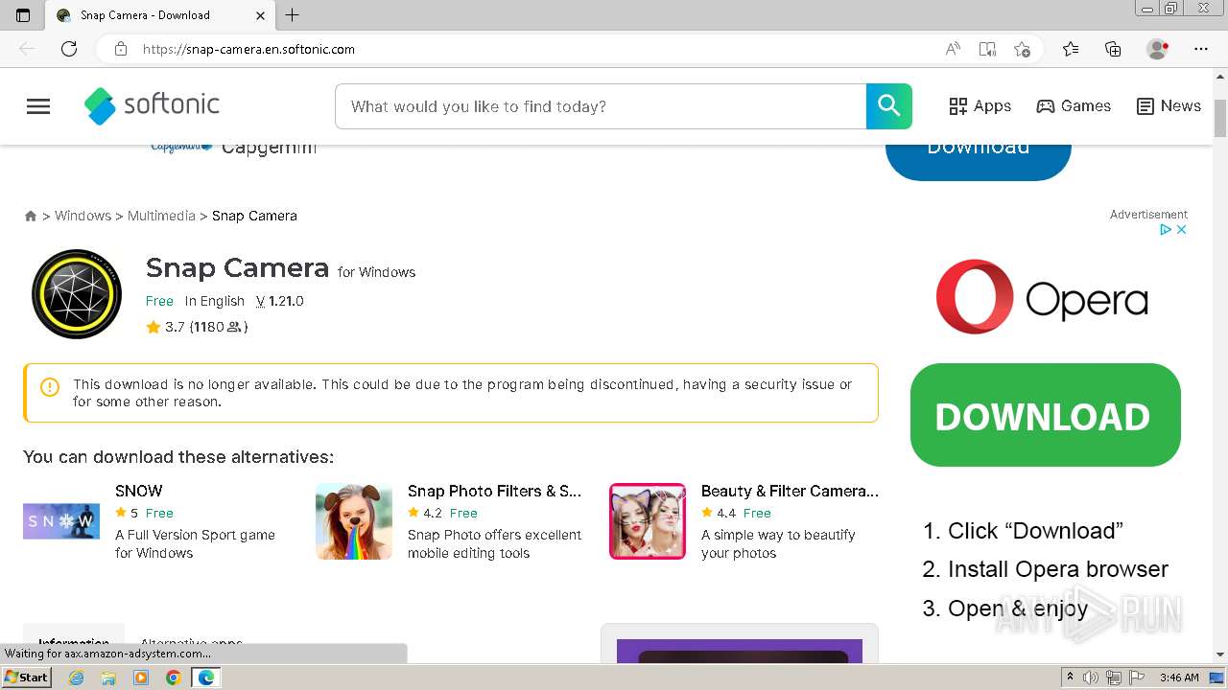Open Edge Settings and more menu
This screenshot has height=690, width=1228.
coord(1201,49)
